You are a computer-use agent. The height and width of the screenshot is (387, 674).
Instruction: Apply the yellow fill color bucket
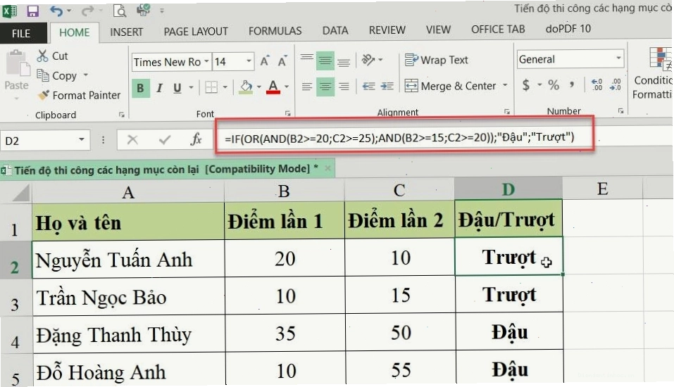pyautogui.click(x=246, y=87)
